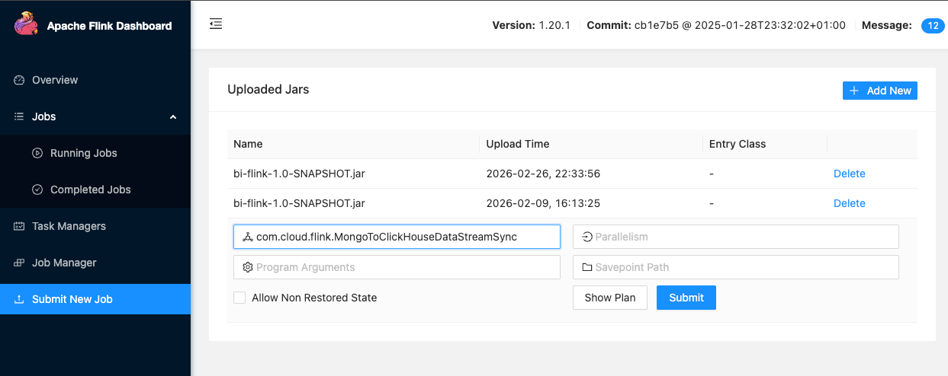Screen dimensions: 948x376
Task: Click the Message: label in header
Action: 887,25
